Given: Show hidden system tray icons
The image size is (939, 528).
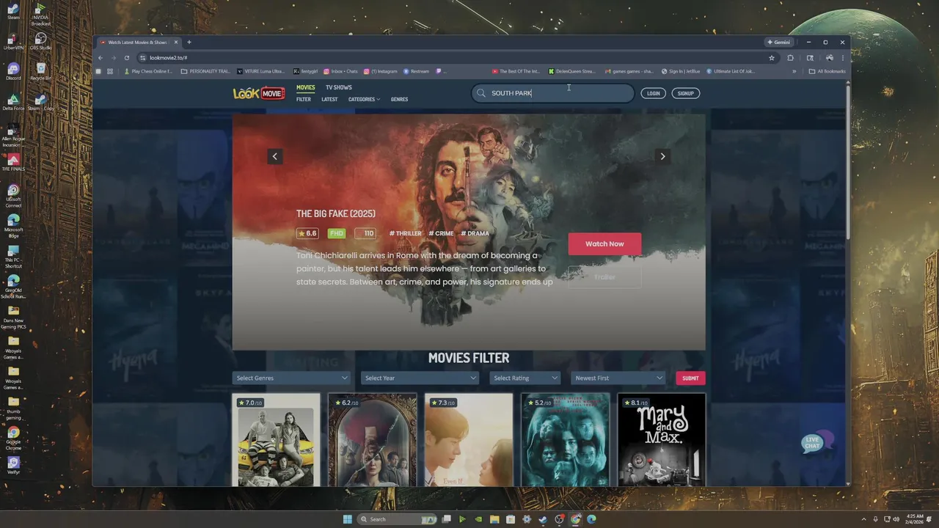Looking at the screenshot, I should (863, 519).
